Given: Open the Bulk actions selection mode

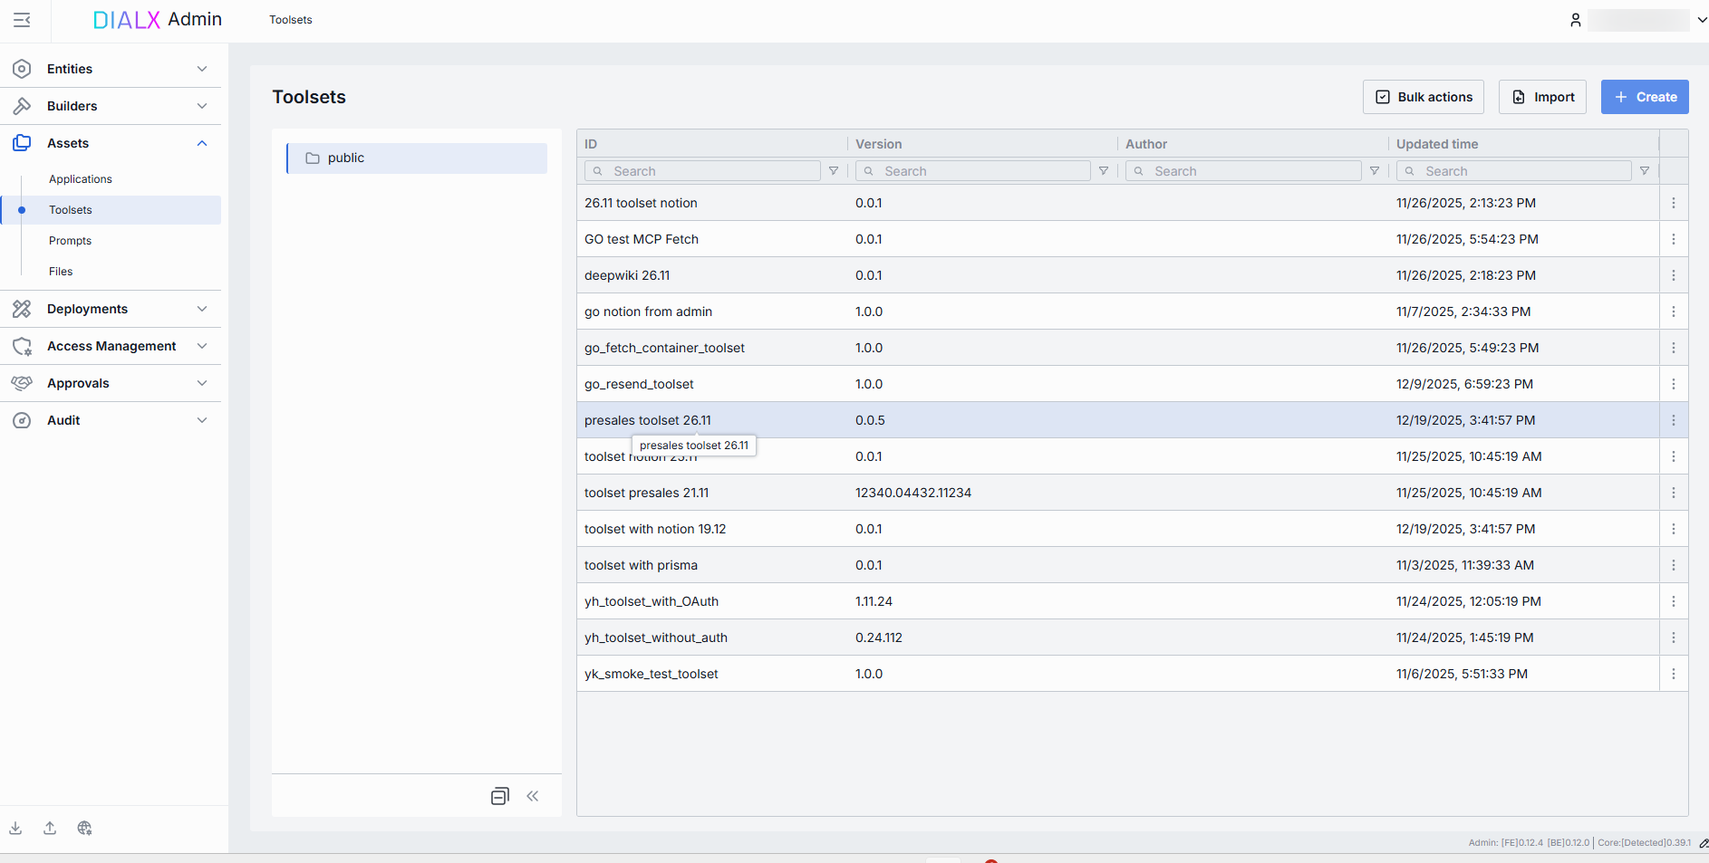Looking at the screenshot, I should coord(1423,97).
